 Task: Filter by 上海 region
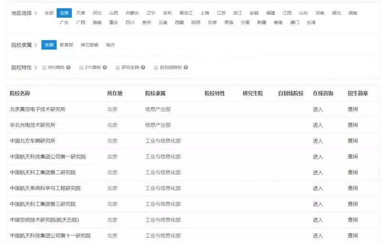[205, 13]
